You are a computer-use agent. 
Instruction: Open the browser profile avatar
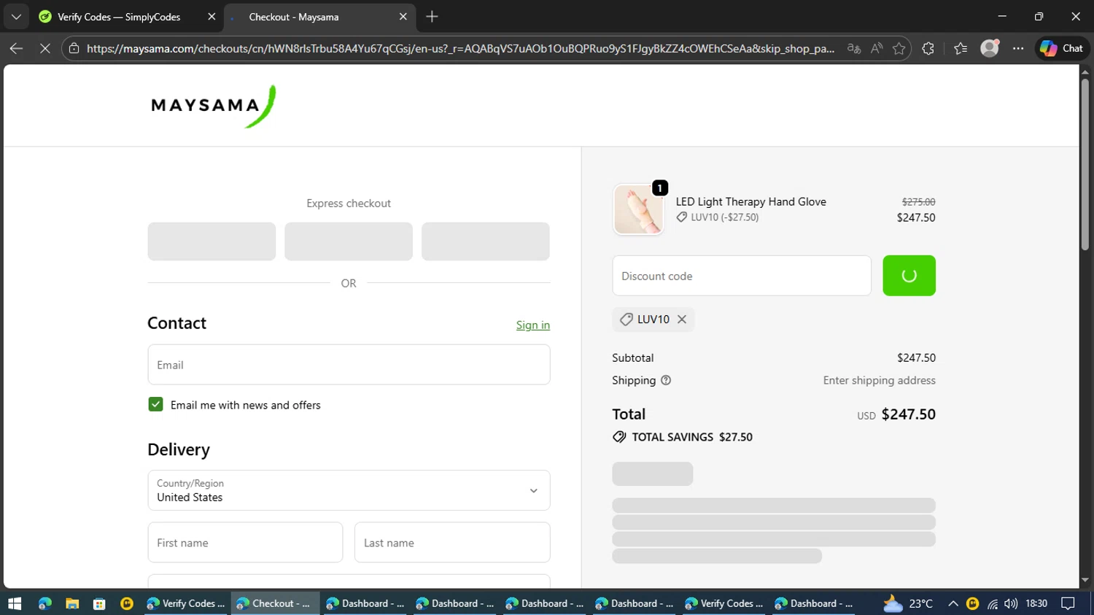[x=990, y=48]
